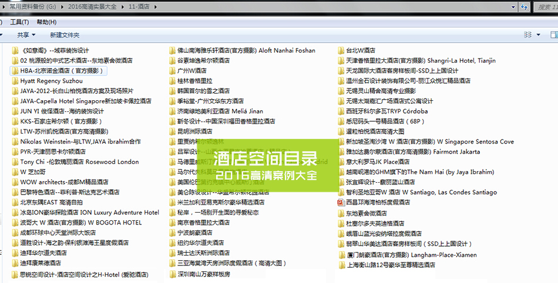Click folder icon of 瑞士达沃斯洲际酒店
The height and width of the screenshot is (283, 558).
coord(172,253)
